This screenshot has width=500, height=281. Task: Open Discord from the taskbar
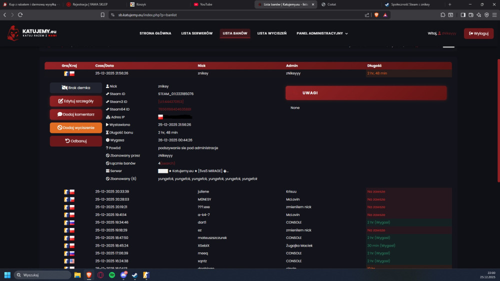coord(123,275)
